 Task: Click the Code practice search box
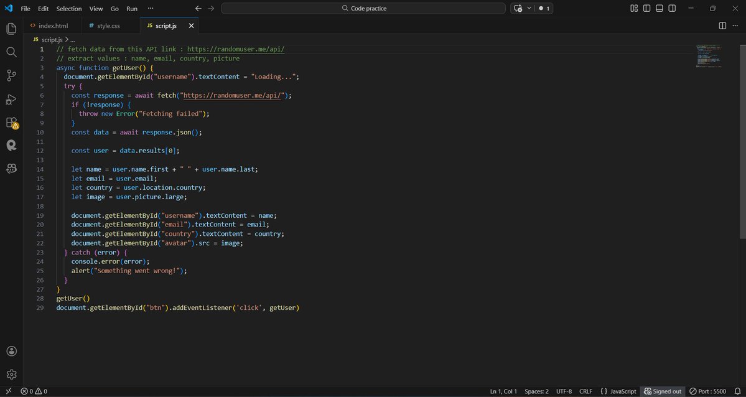[x=363, y=9]
